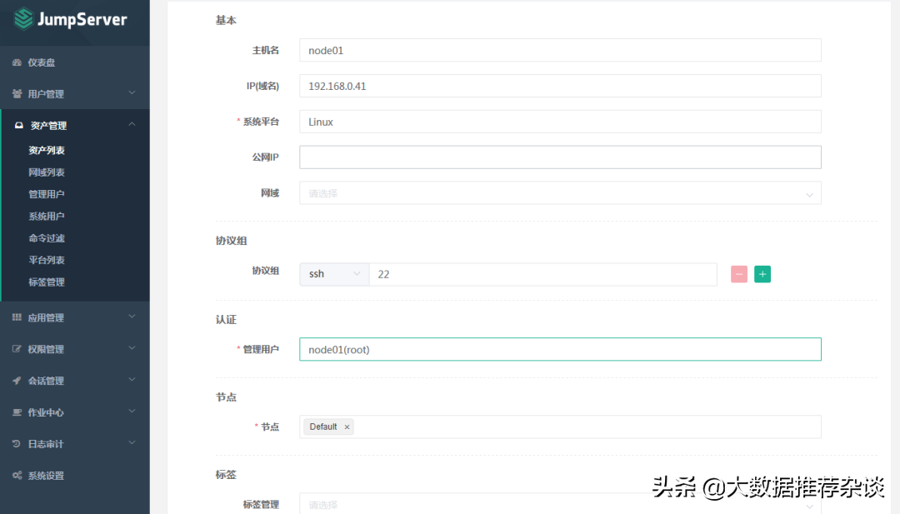
Task: Expand the 作业中心 menu chevron
Action: tap(132, 412)
